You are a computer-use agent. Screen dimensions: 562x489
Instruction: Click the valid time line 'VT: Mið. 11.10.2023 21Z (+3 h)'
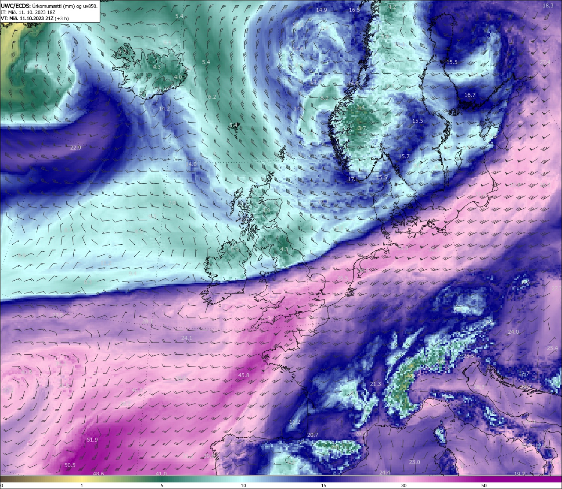tap(35, 18)
